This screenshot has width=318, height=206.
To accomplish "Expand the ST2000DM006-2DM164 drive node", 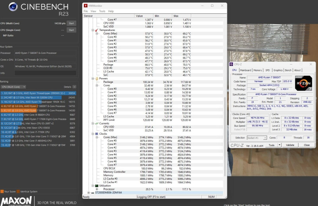I will pyautogui.click(x=89, y=193).
